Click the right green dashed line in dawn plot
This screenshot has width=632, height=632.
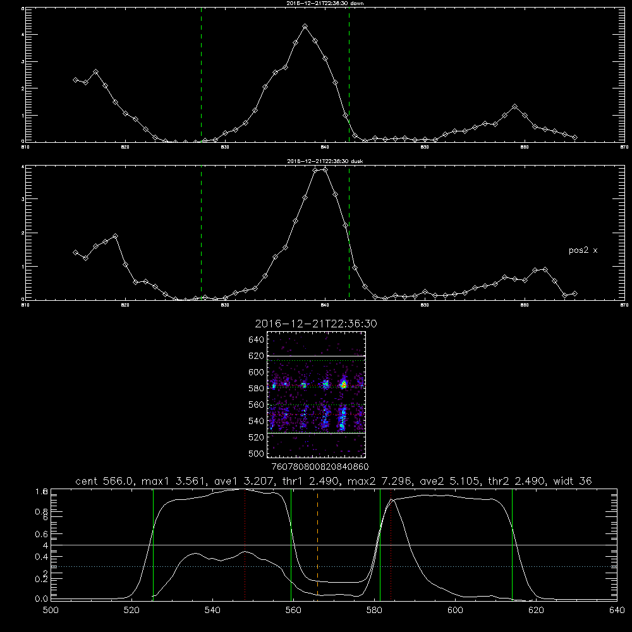tap(349, 75)
